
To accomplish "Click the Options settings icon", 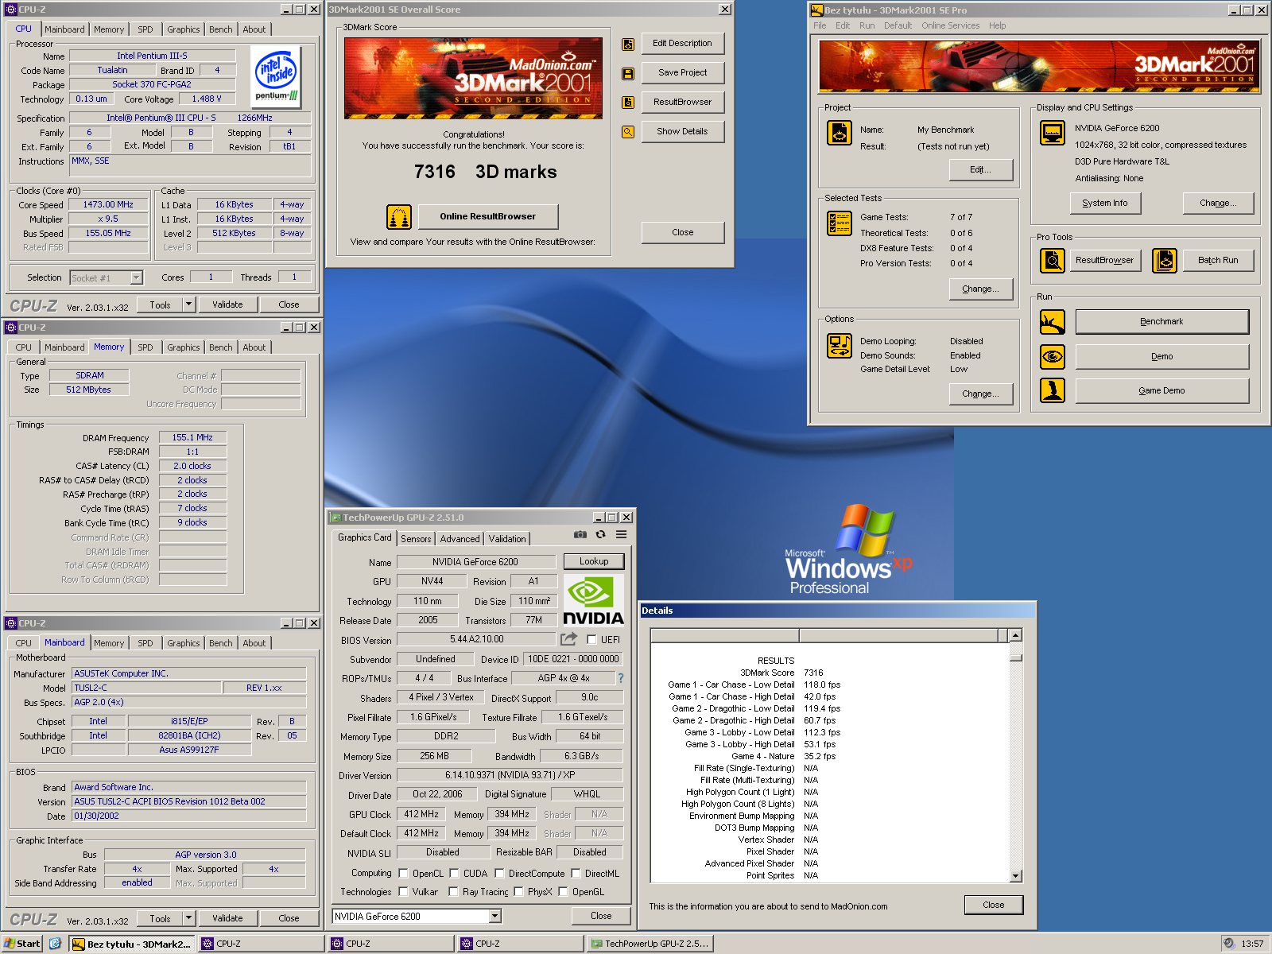I will tap(840, 346).
